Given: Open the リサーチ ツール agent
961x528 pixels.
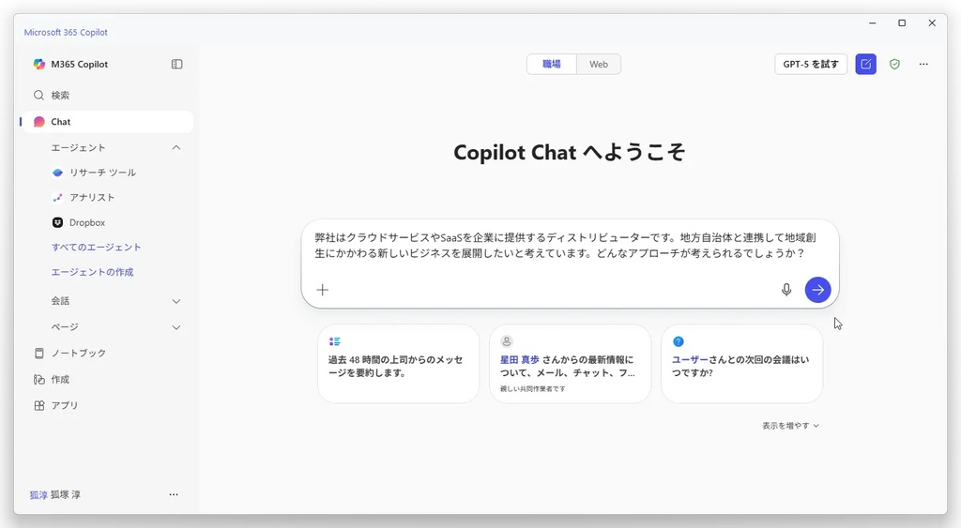Looking at the screenshot, I should click(x=94, y=173).
